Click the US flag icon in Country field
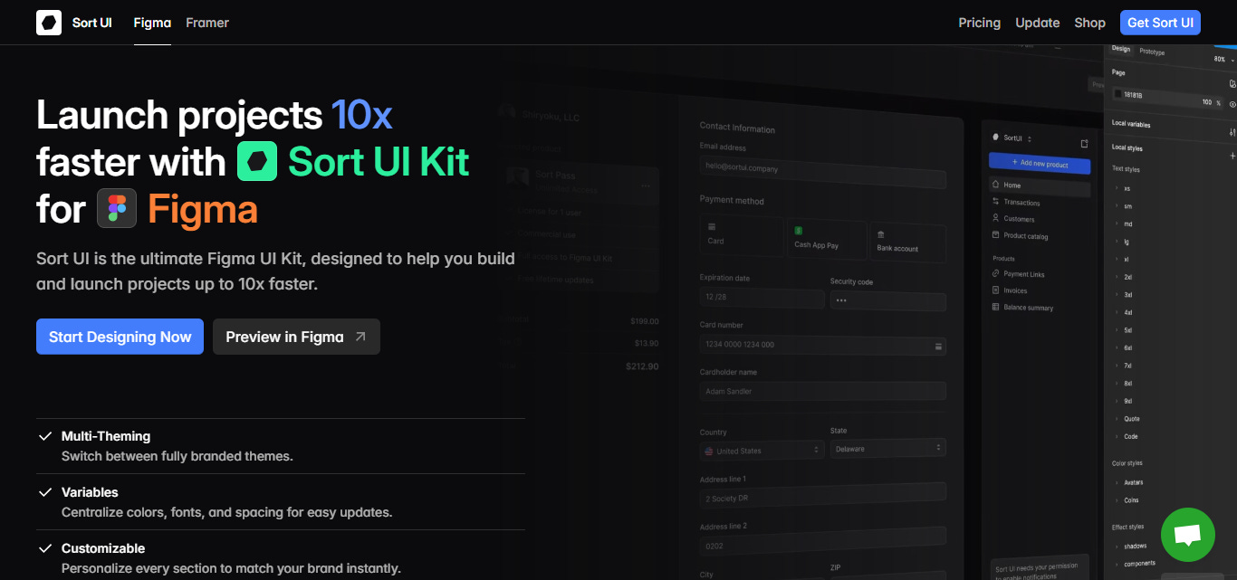The height and width of the screenshot is (580, 1237). (709, 451)
